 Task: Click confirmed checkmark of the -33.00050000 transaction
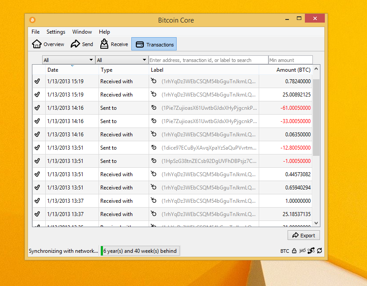click(x=37, y=121)
